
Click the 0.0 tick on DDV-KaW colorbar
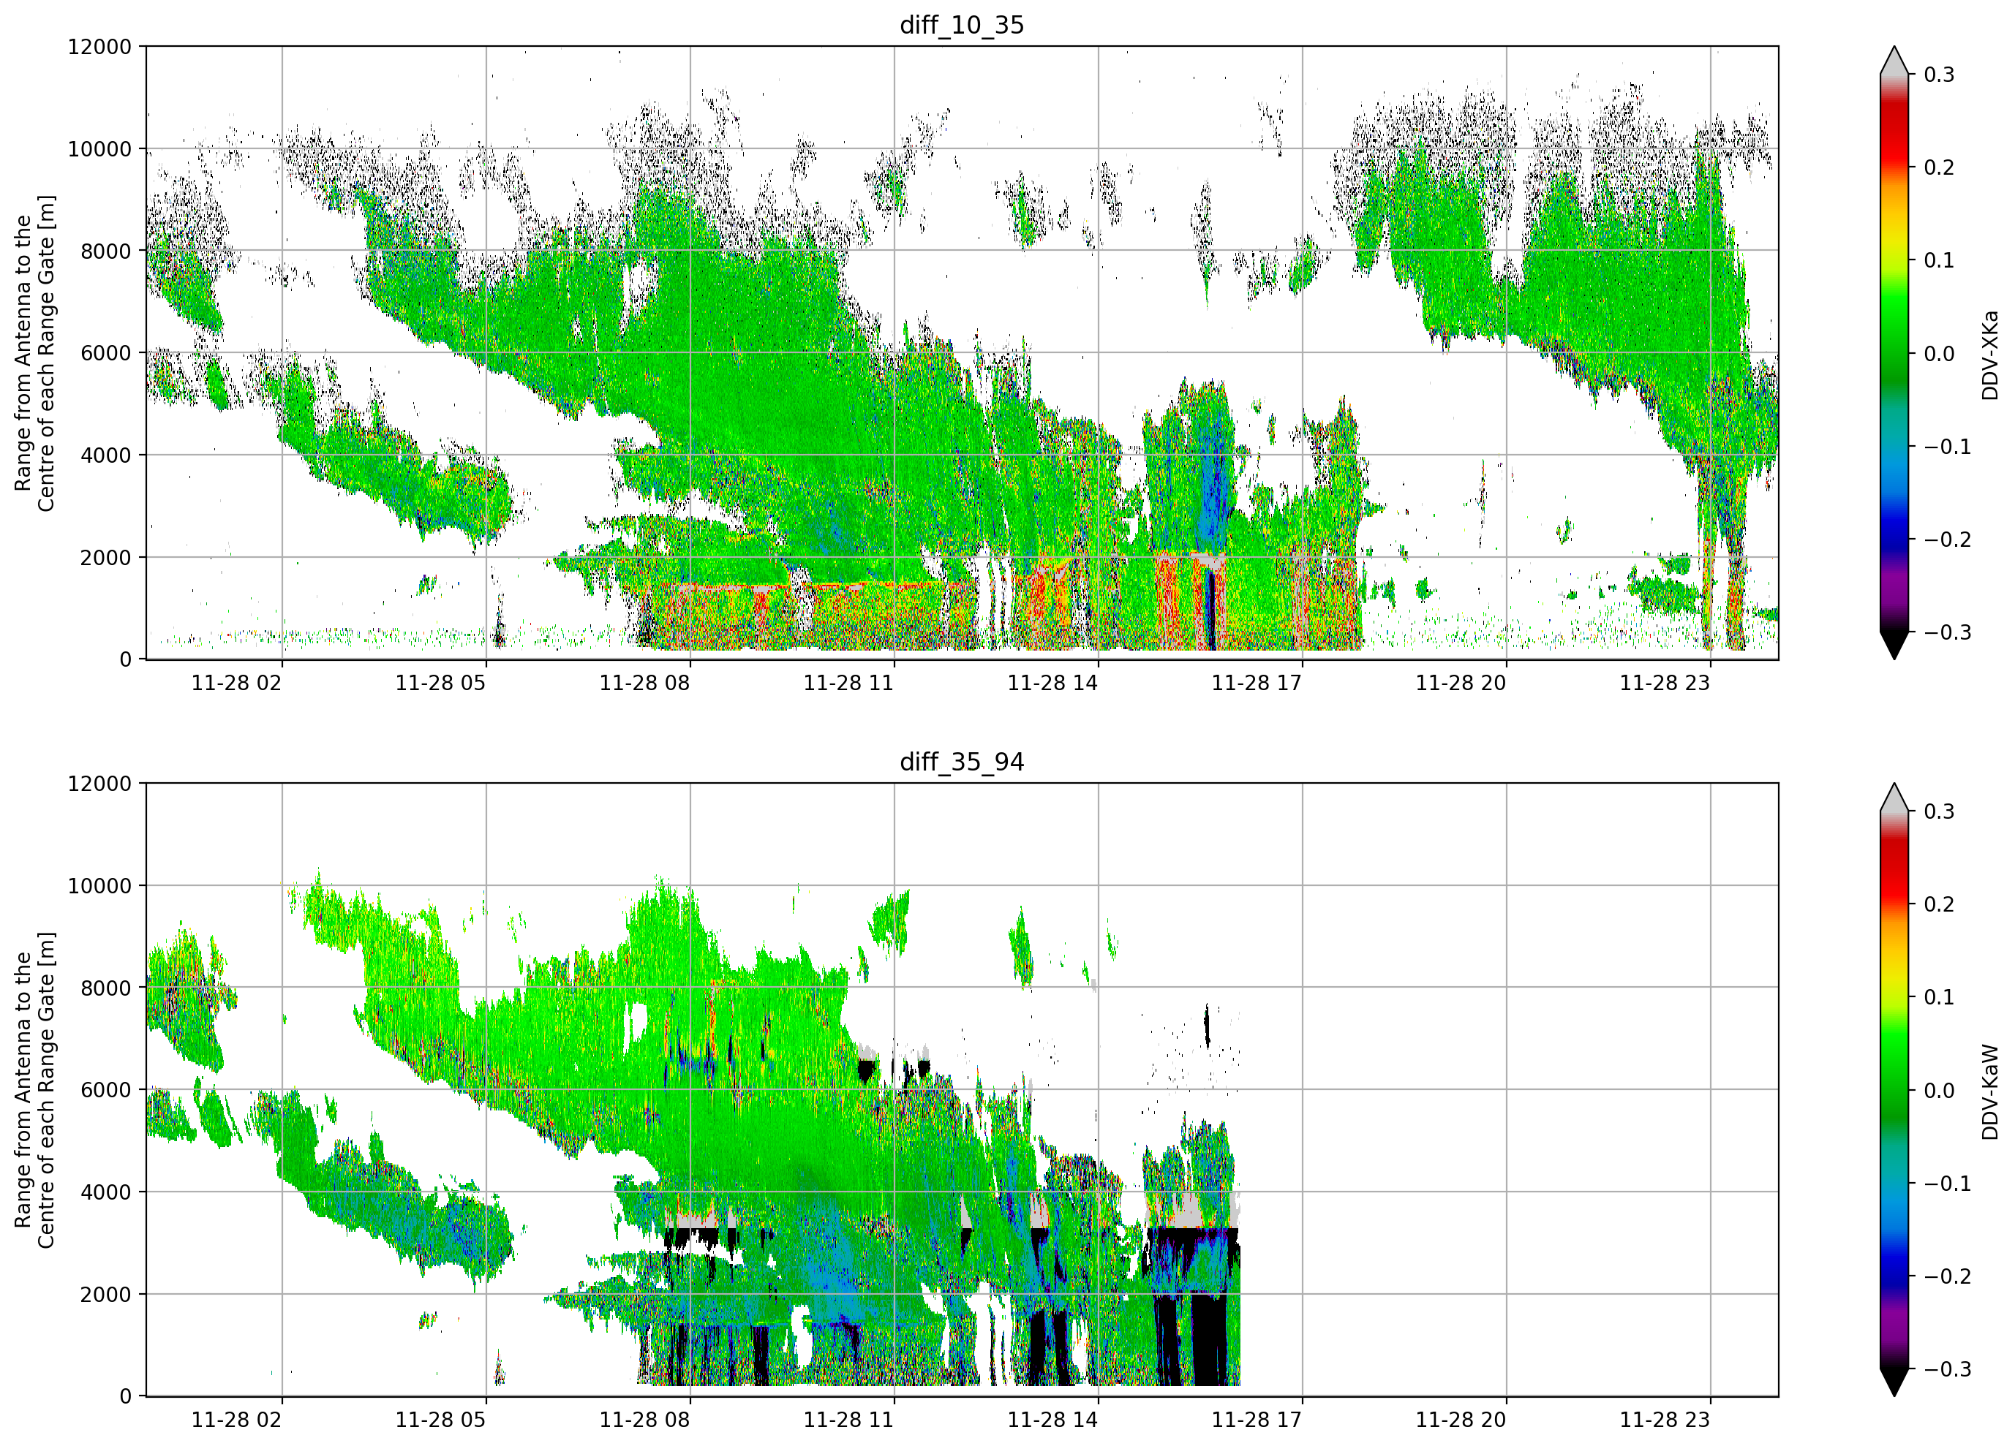coord(1940,1091)
